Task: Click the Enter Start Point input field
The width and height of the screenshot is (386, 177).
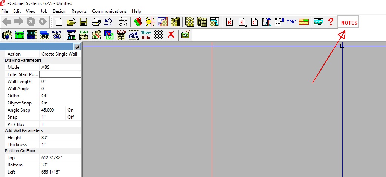Action: coord(60,74)
